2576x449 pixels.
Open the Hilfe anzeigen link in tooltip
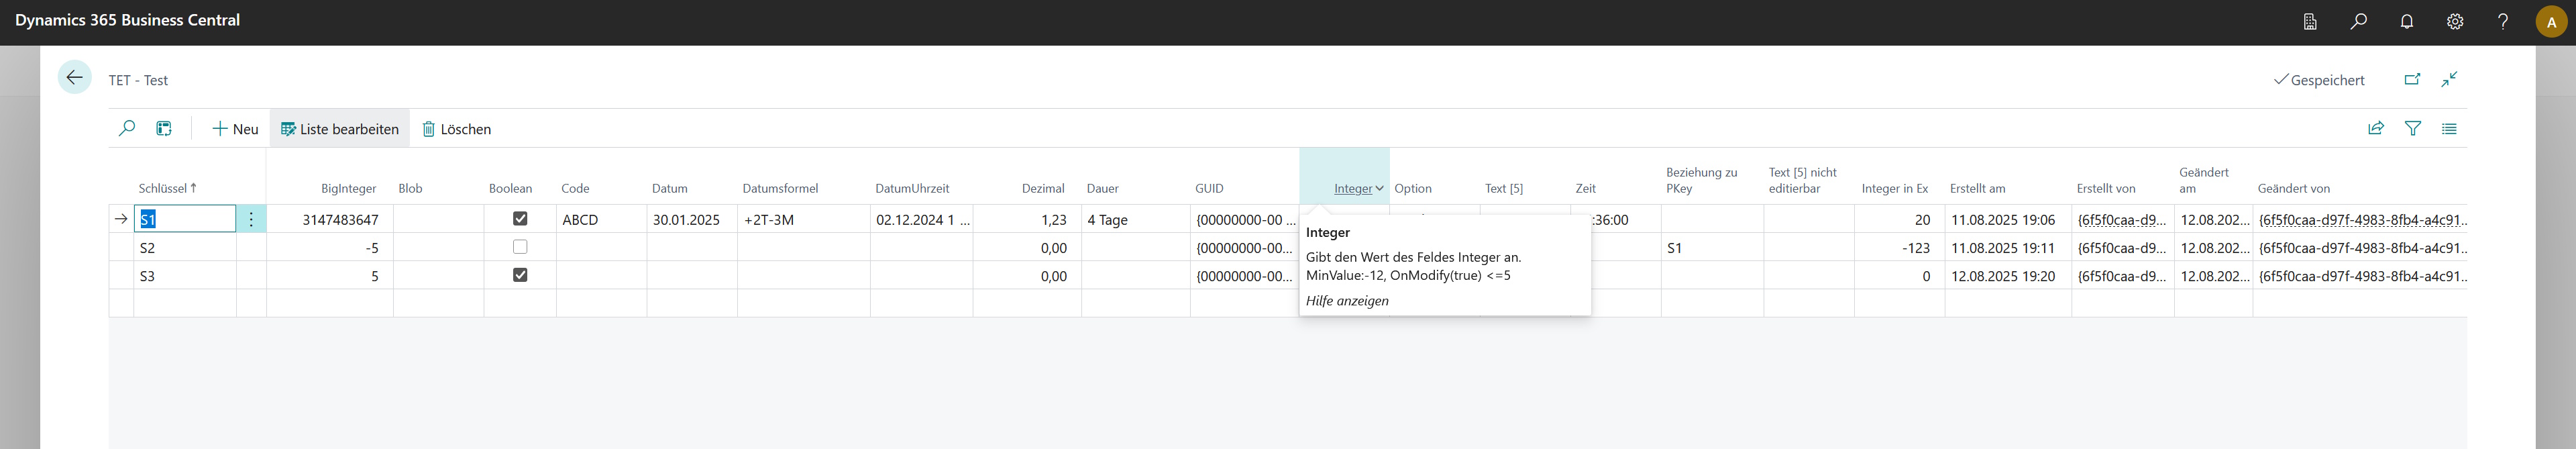[x=1347, y=301]
